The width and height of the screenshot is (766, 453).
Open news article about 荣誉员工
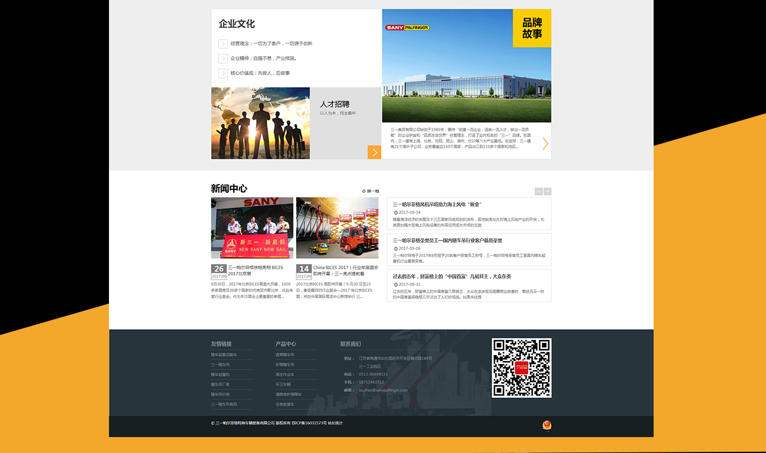pyautogui.click(x=447, y=240)
